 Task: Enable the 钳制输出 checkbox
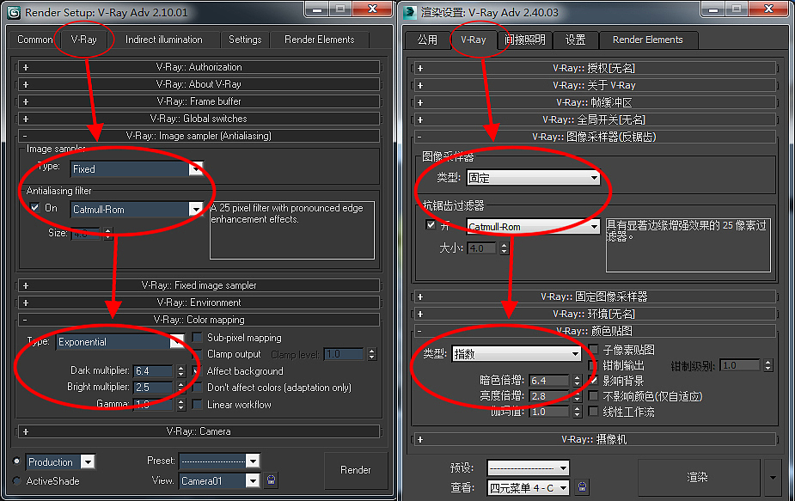tap(593, 365)
